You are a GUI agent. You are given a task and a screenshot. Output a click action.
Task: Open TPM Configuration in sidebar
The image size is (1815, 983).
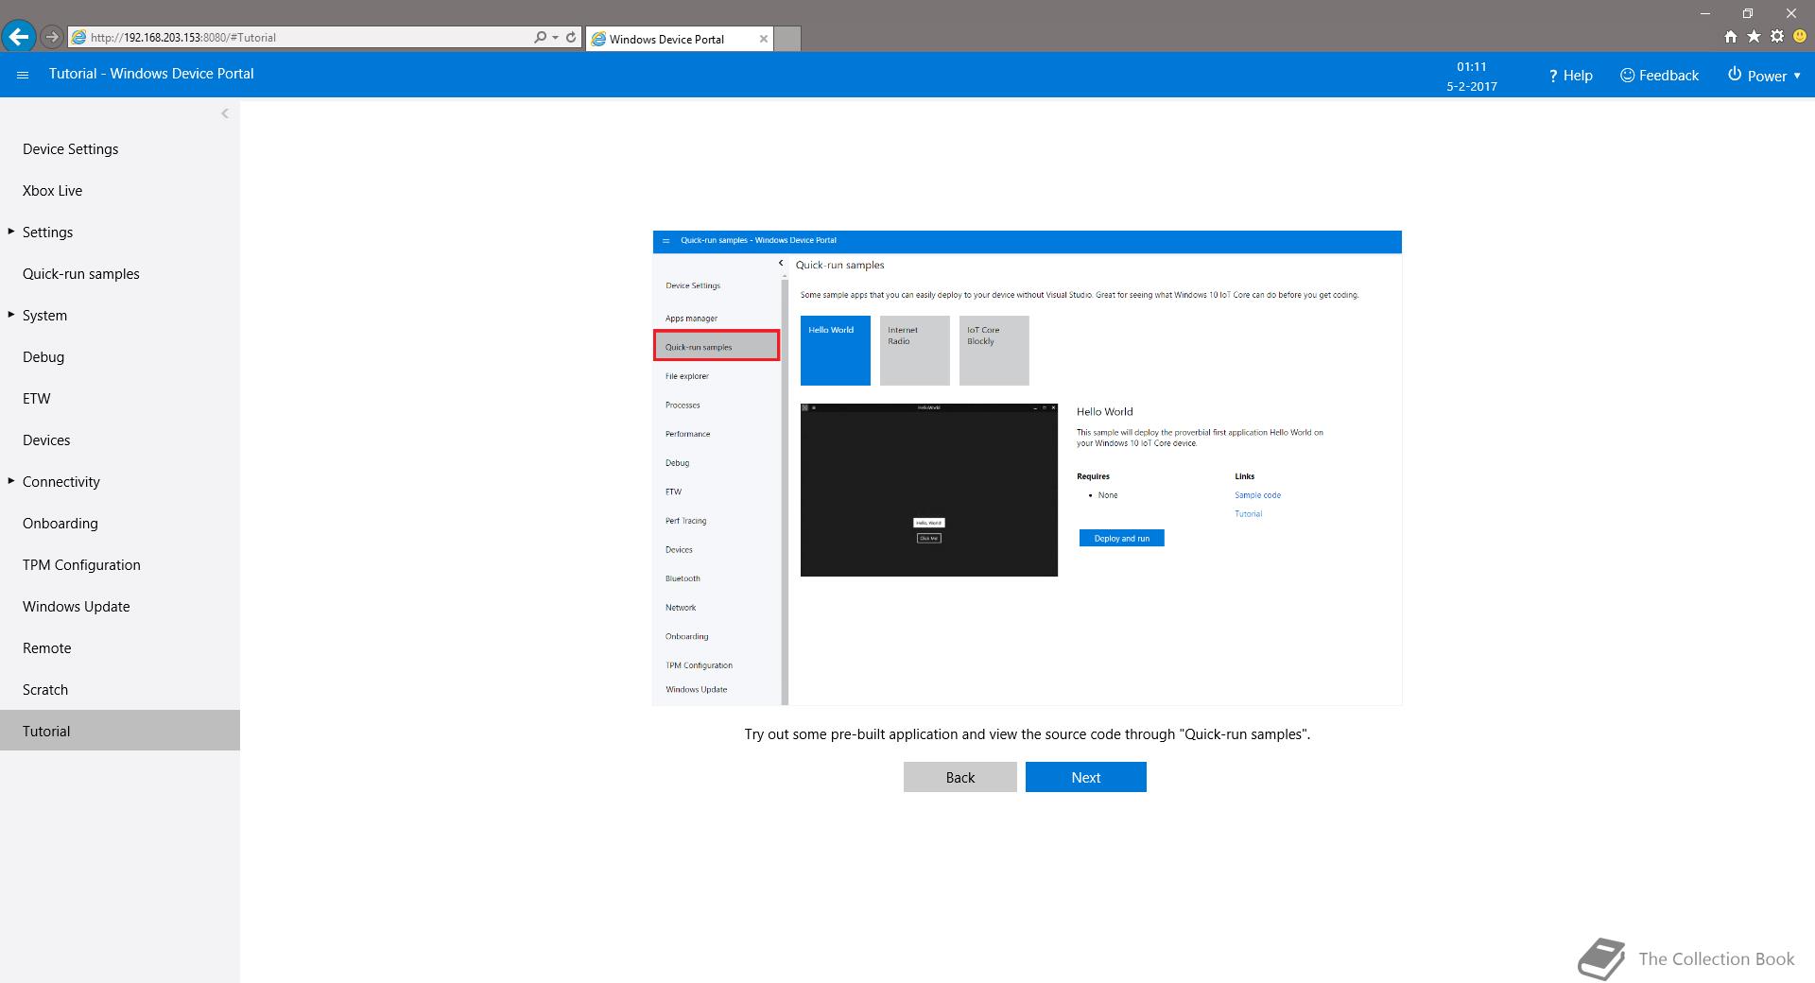(x=120, y=565)
